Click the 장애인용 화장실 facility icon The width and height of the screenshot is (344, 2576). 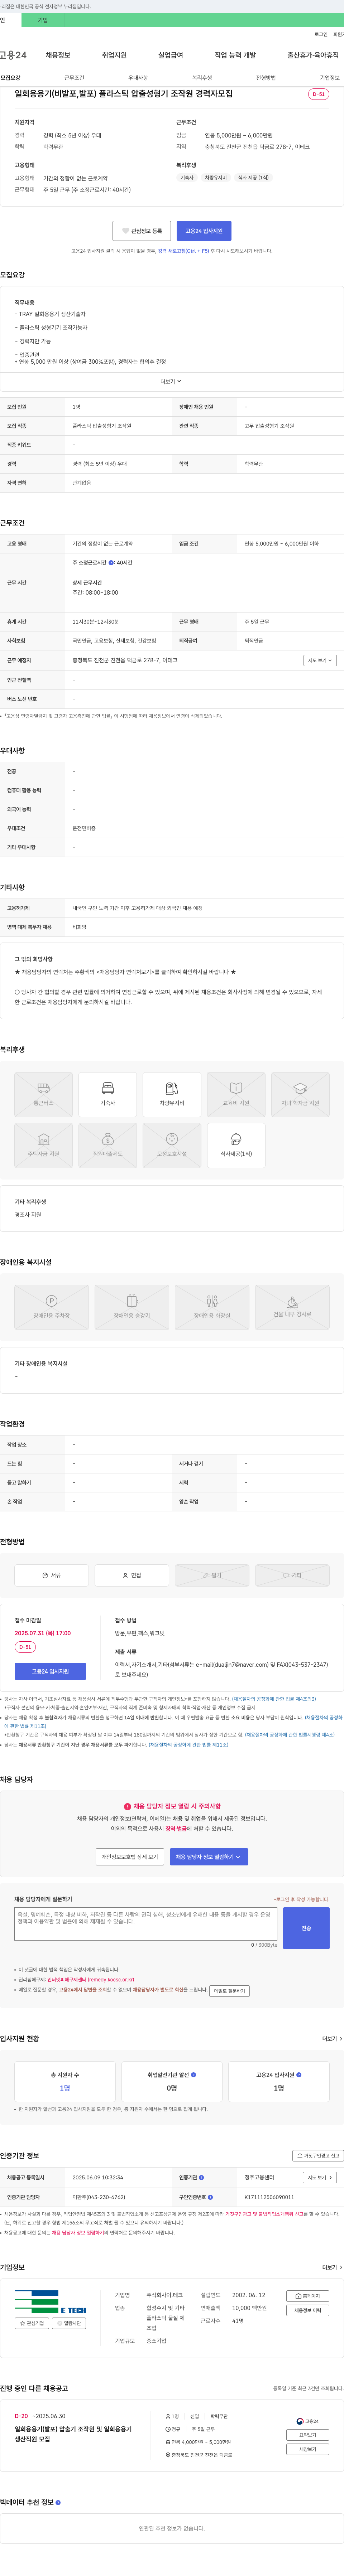[212, 1307]
